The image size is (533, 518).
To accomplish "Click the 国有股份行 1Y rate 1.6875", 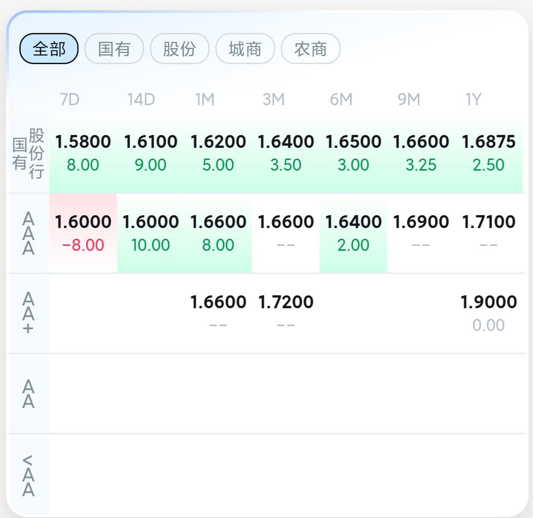I will point(488,153).
